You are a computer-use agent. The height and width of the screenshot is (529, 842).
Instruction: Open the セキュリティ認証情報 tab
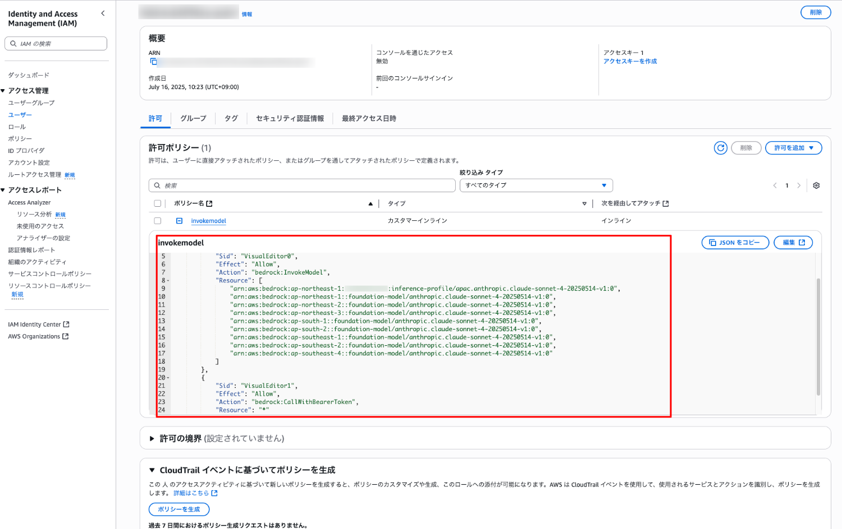(290, 119)
